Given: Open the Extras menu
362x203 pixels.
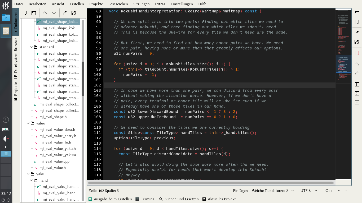Looking at the screenshot, I should click(160, 4).
